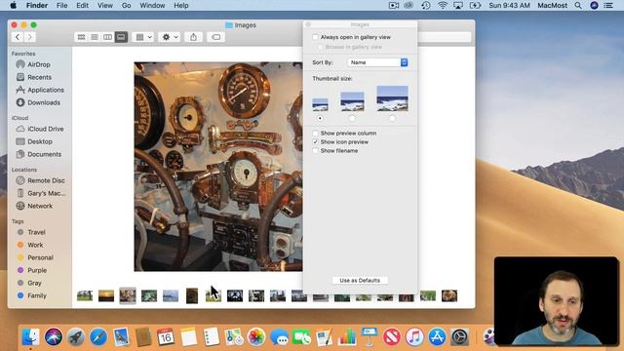
Task: Filter by the Travel tag
Action: tap(36, 232)
